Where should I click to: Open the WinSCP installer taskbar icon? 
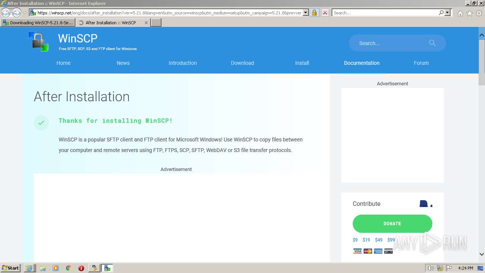(x=94, y=268)
